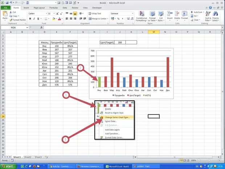Click the zoom slider in status bar
Viewport: 225px width, 169px height.
[x=209, y=160]
